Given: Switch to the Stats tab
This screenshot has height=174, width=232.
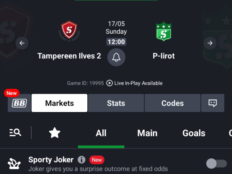Looking at the screenshot, I should [x=116, y=103].
